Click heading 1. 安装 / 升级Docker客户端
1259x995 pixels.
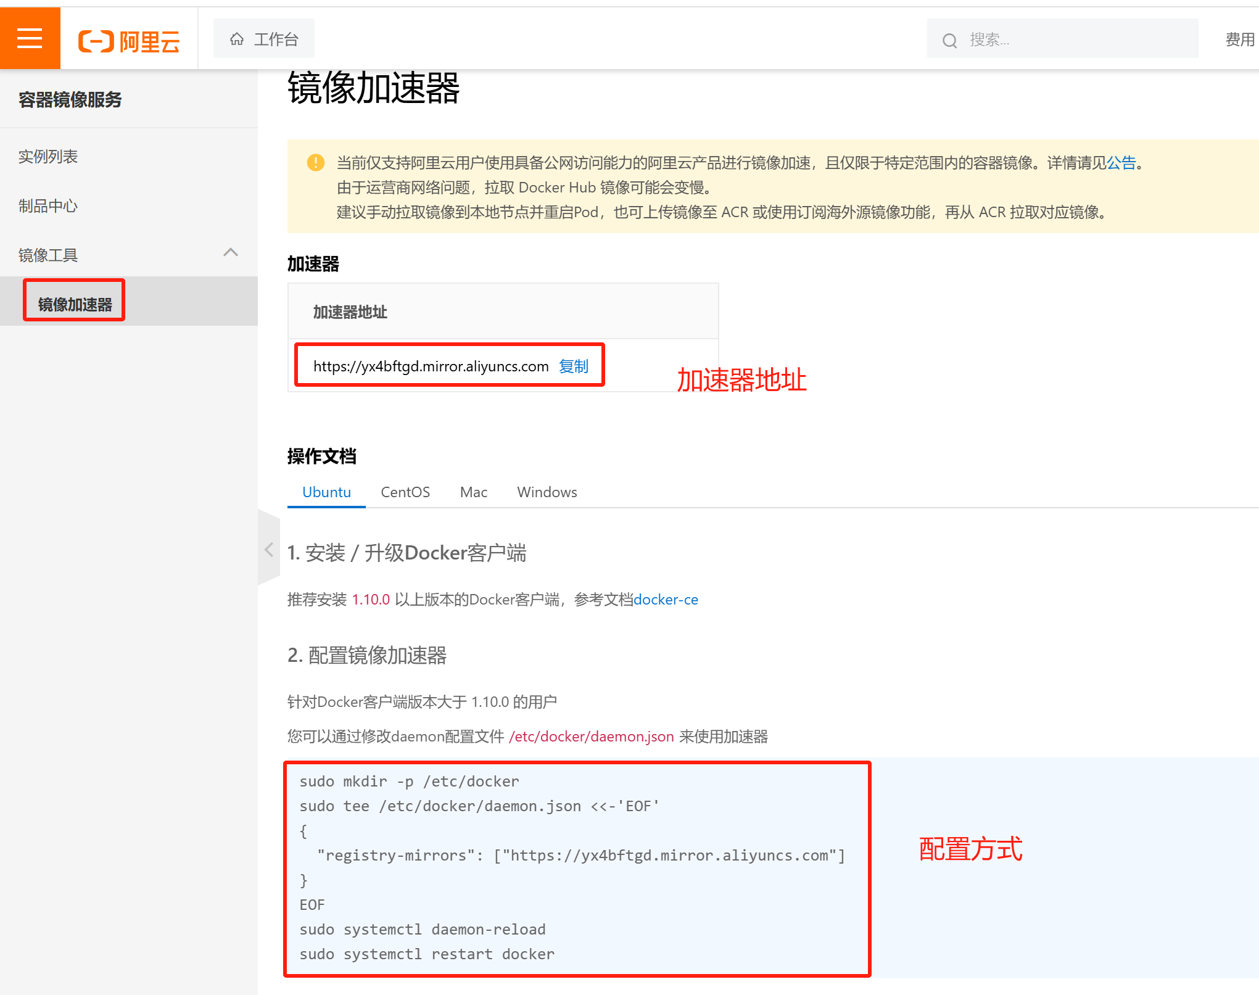407,553
